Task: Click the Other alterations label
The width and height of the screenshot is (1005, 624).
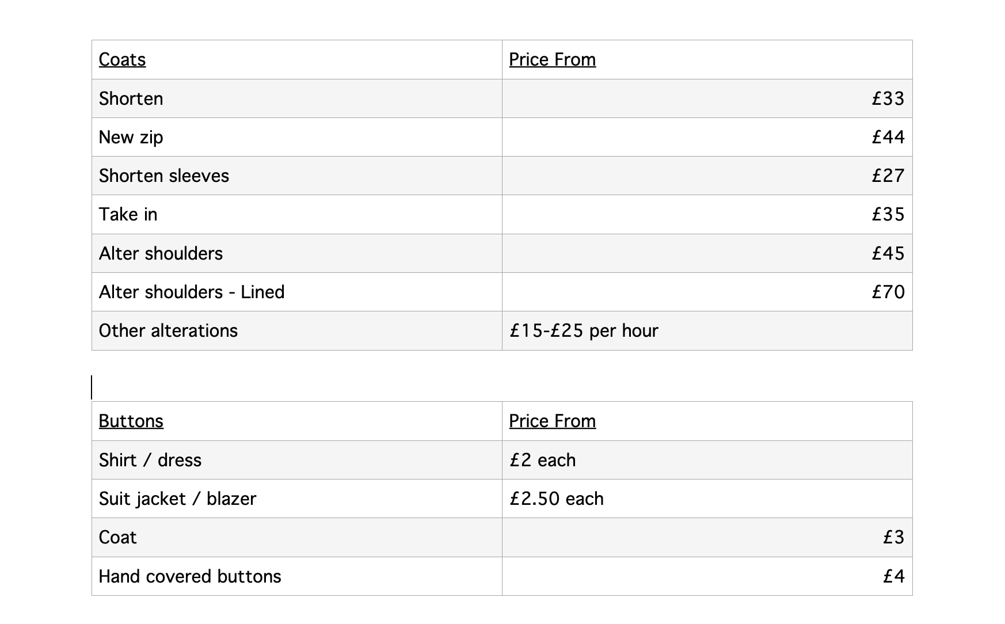Action: (168, 330)
